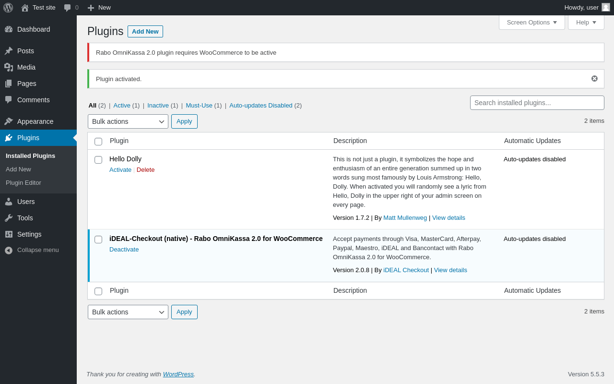Open the Media menu item

pos(38,67)
